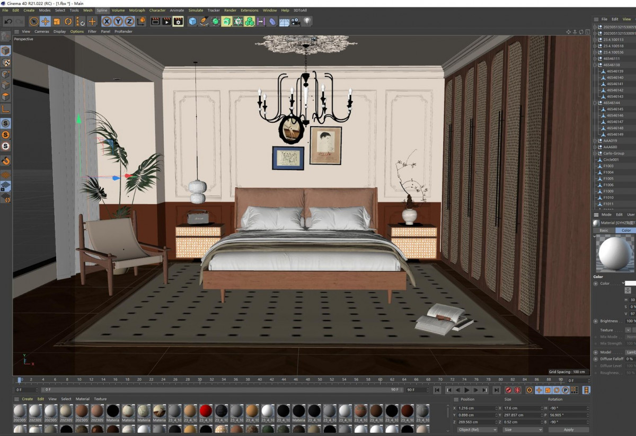Screen dimensions: 636x436
Task: Toggle the Y axis lock
Action: (x=118, y=22)
